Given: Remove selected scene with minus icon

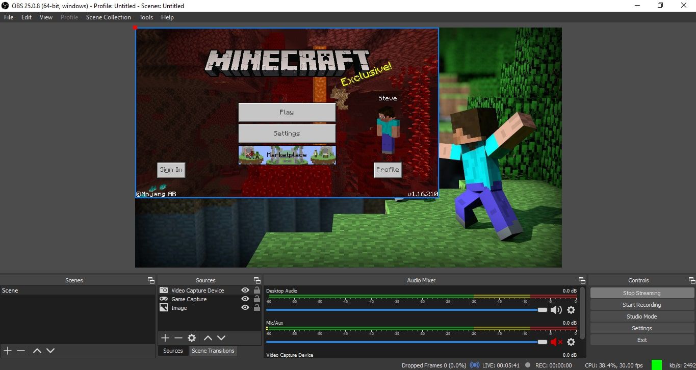Looking at the screenshot, I should tap(21, 351).
